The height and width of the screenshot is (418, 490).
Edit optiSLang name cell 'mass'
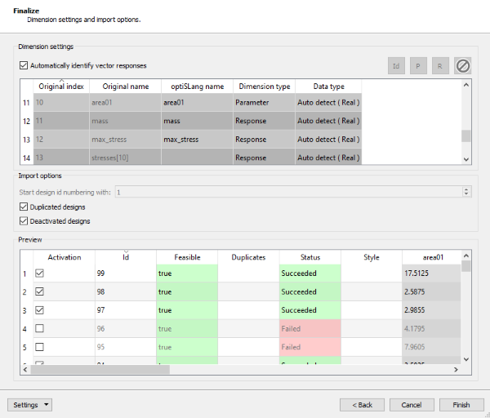(197, 121)
